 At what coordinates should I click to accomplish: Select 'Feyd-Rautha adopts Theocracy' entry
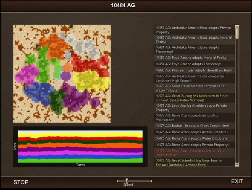coord(194,64)
